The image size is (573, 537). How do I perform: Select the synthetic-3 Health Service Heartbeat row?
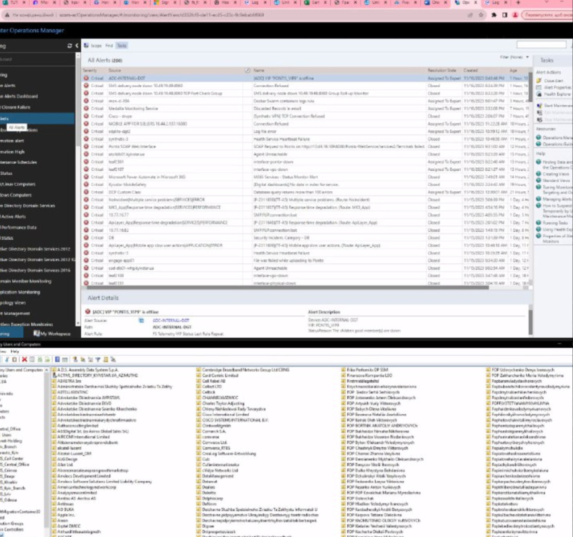coord(305,139)
